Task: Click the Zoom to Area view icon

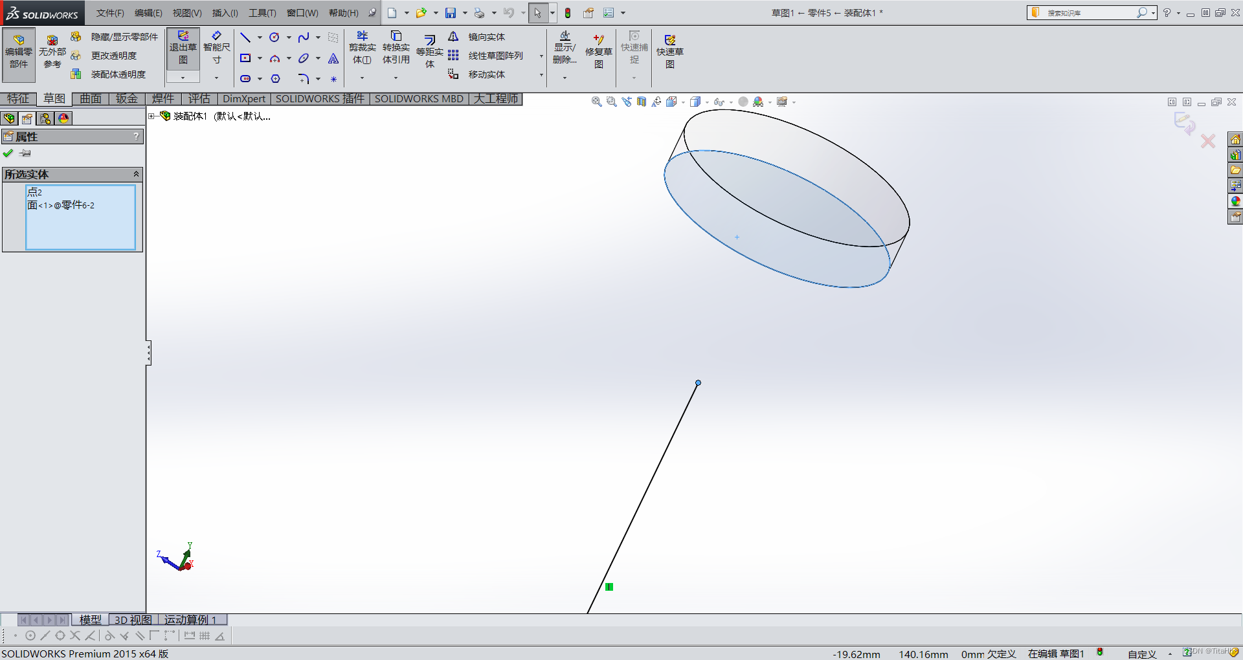Action: pos(611,102)
